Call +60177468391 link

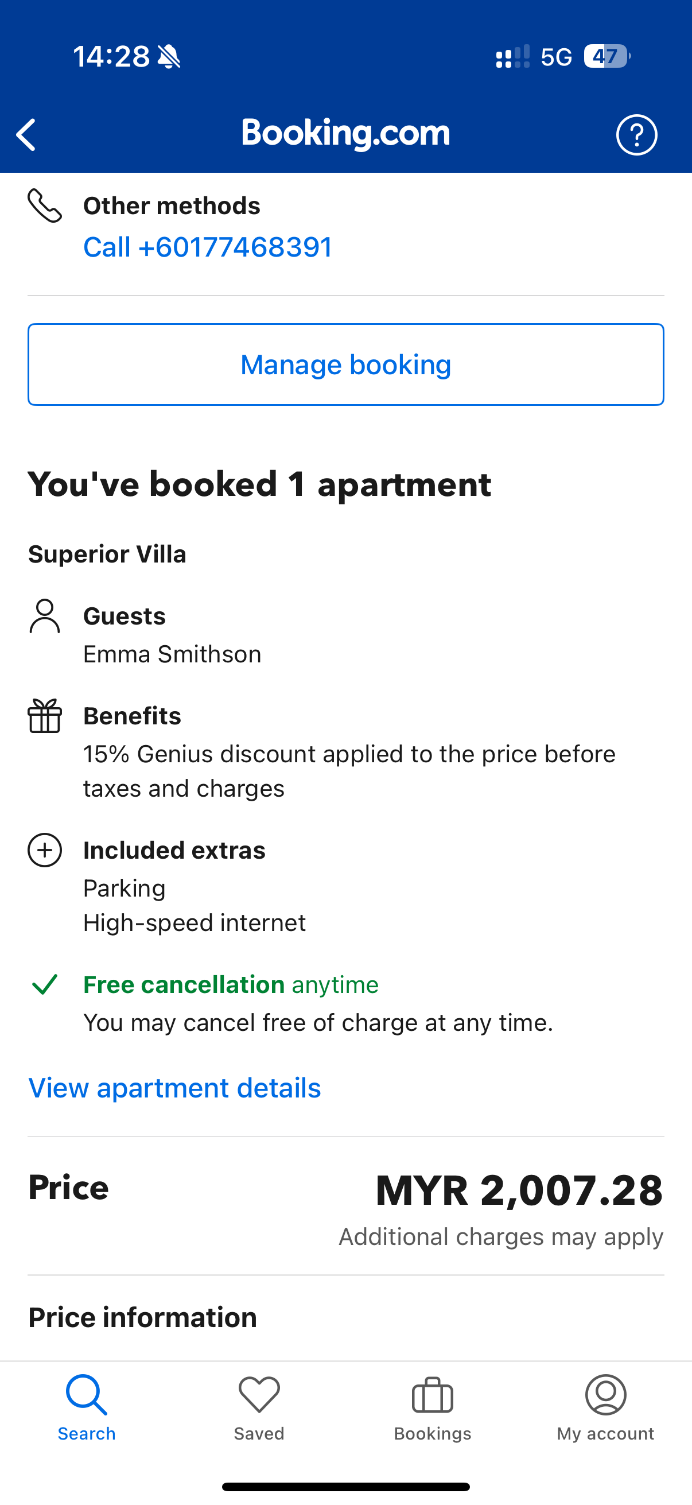coord(208,247)
